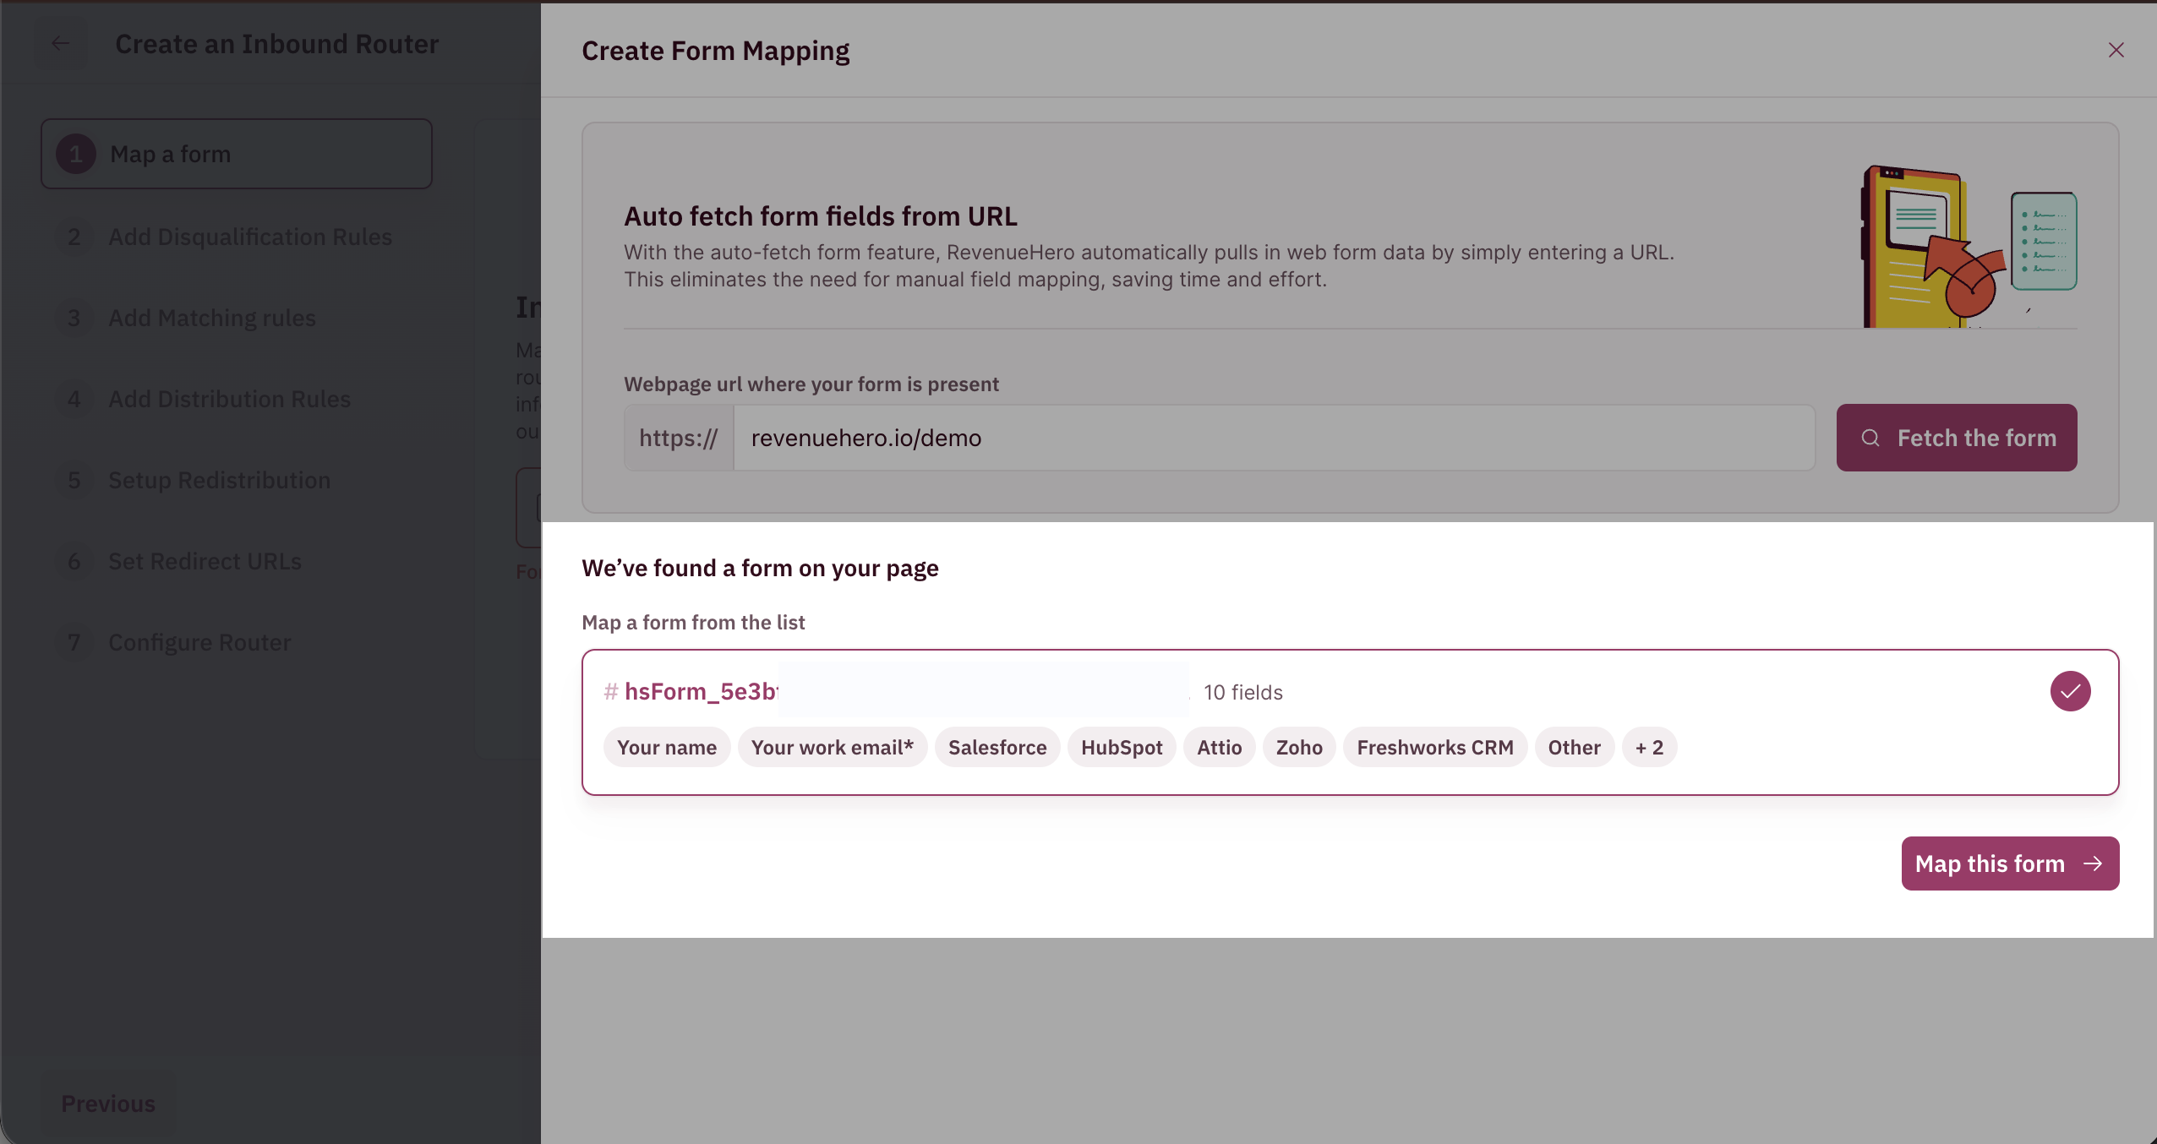Viewport: 2157px width, 1144px height.
Task: Click the Create an Inbound Router title
Action: [277, 44]
